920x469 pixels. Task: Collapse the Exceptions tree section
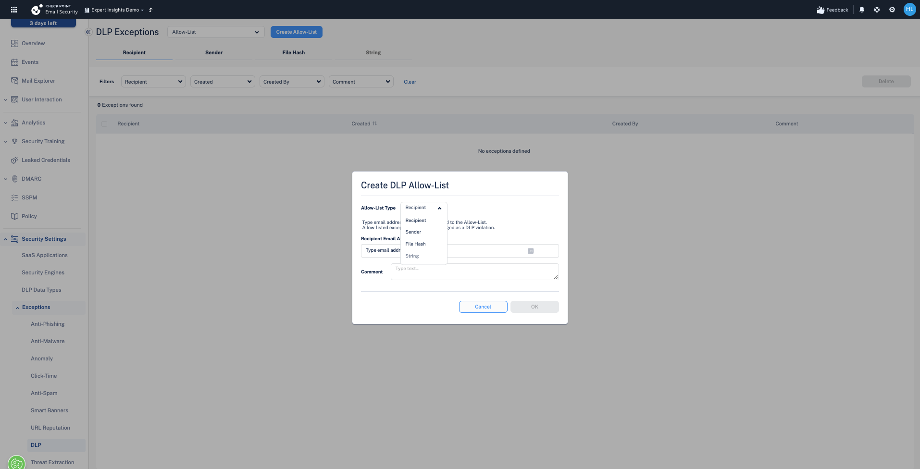tap(17, 308)
